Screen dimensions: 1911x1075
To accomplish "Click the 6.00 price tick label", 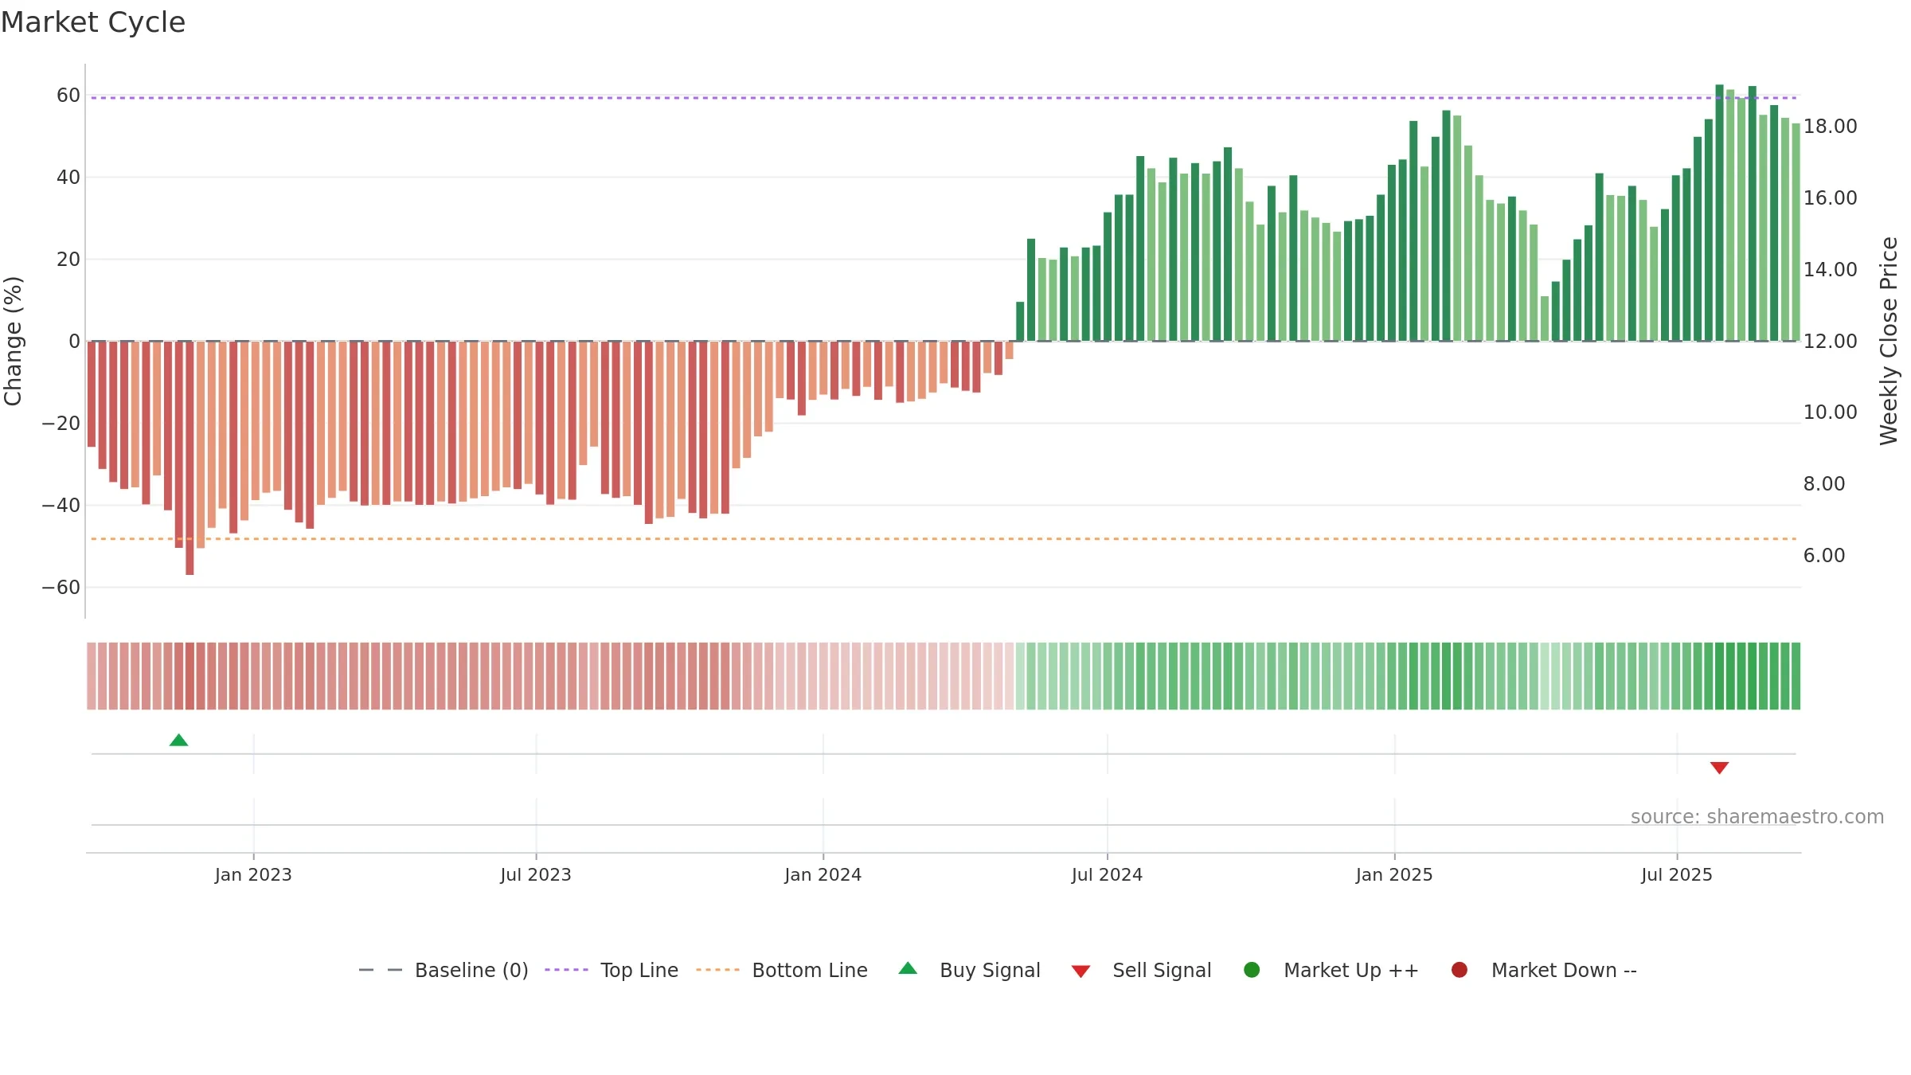I will click(1824, 556).
